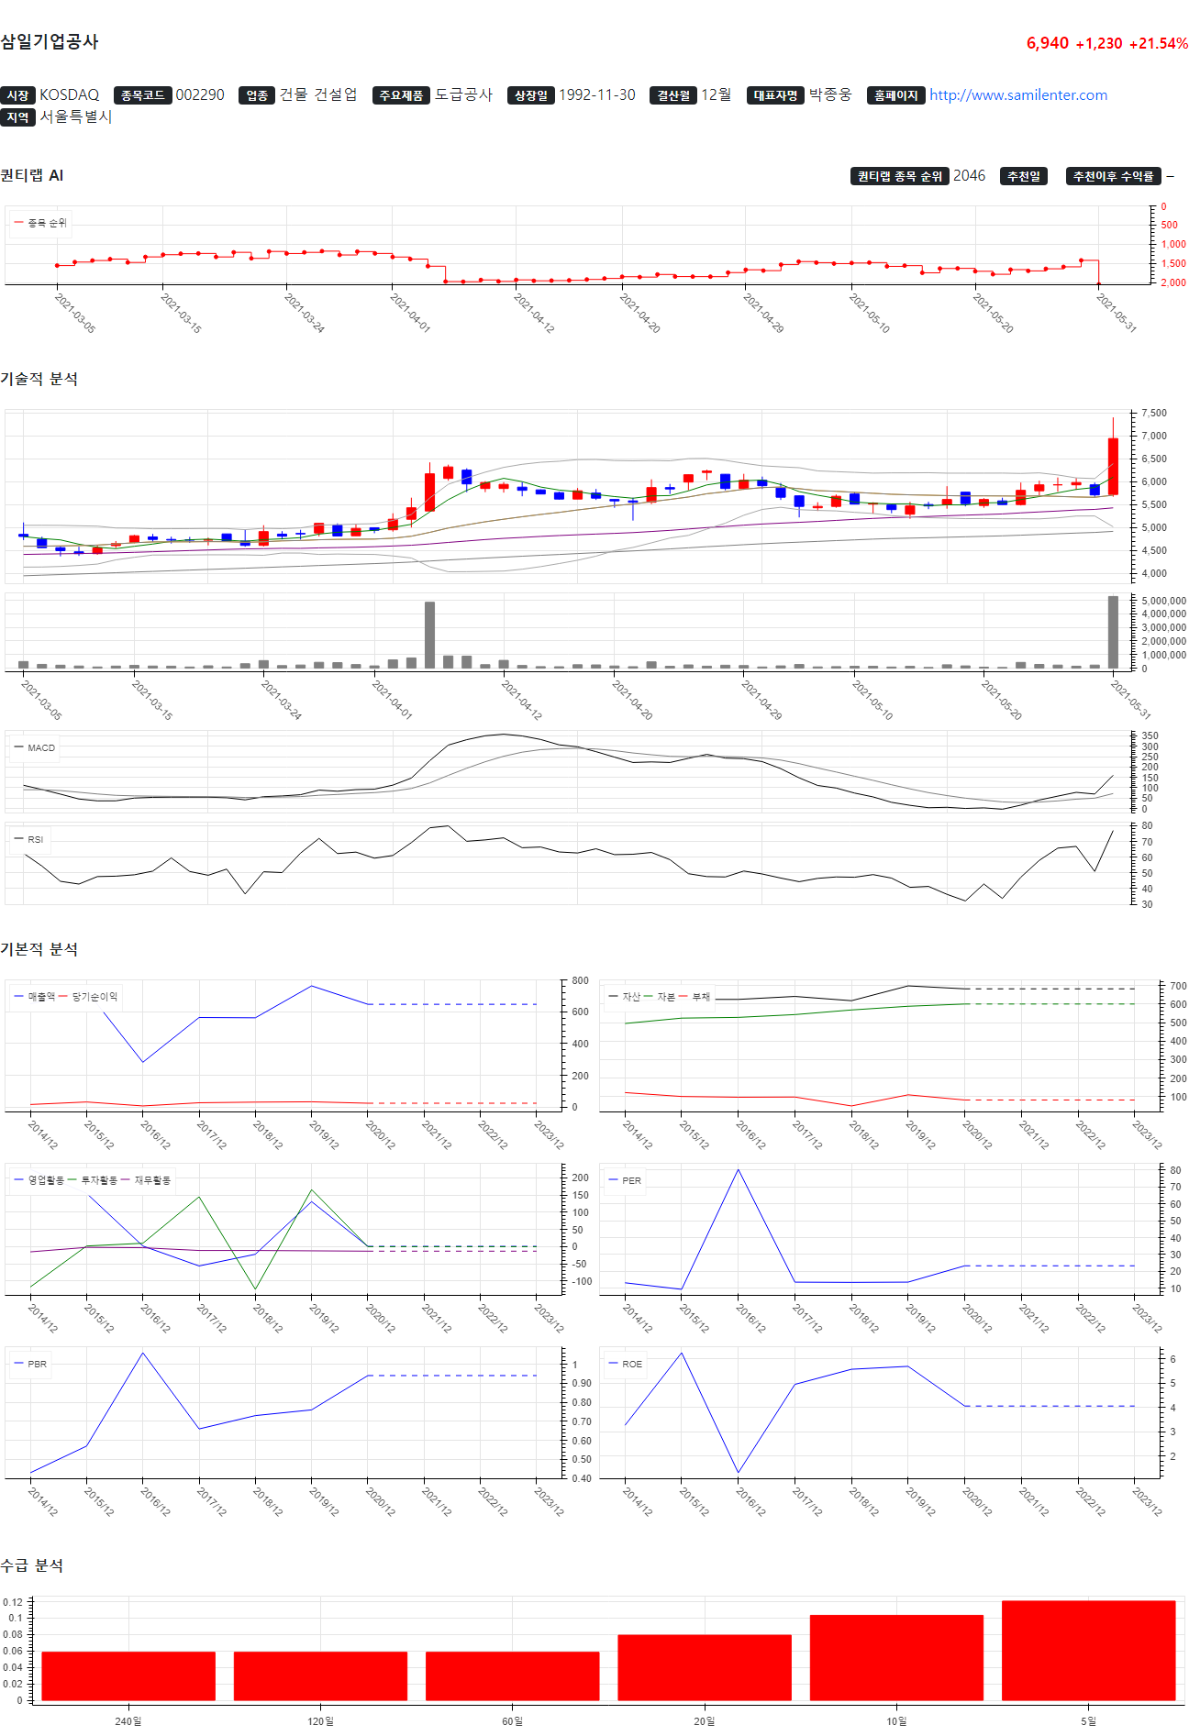Click the 추천일 badge
The height and width of the screenshot is (1736, 1189).
coord(1024,176)
